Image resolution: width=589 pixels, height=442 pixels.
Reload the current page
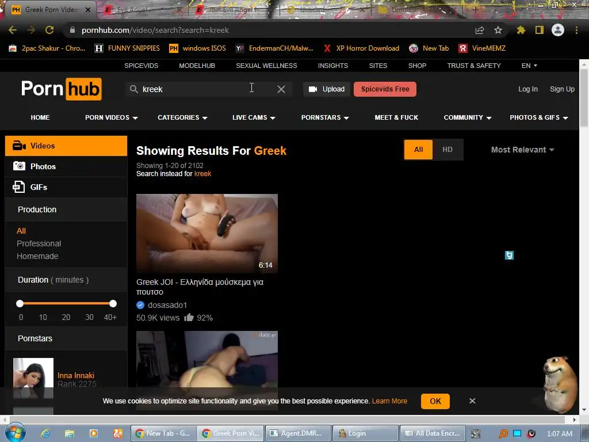tap(49, 30)
